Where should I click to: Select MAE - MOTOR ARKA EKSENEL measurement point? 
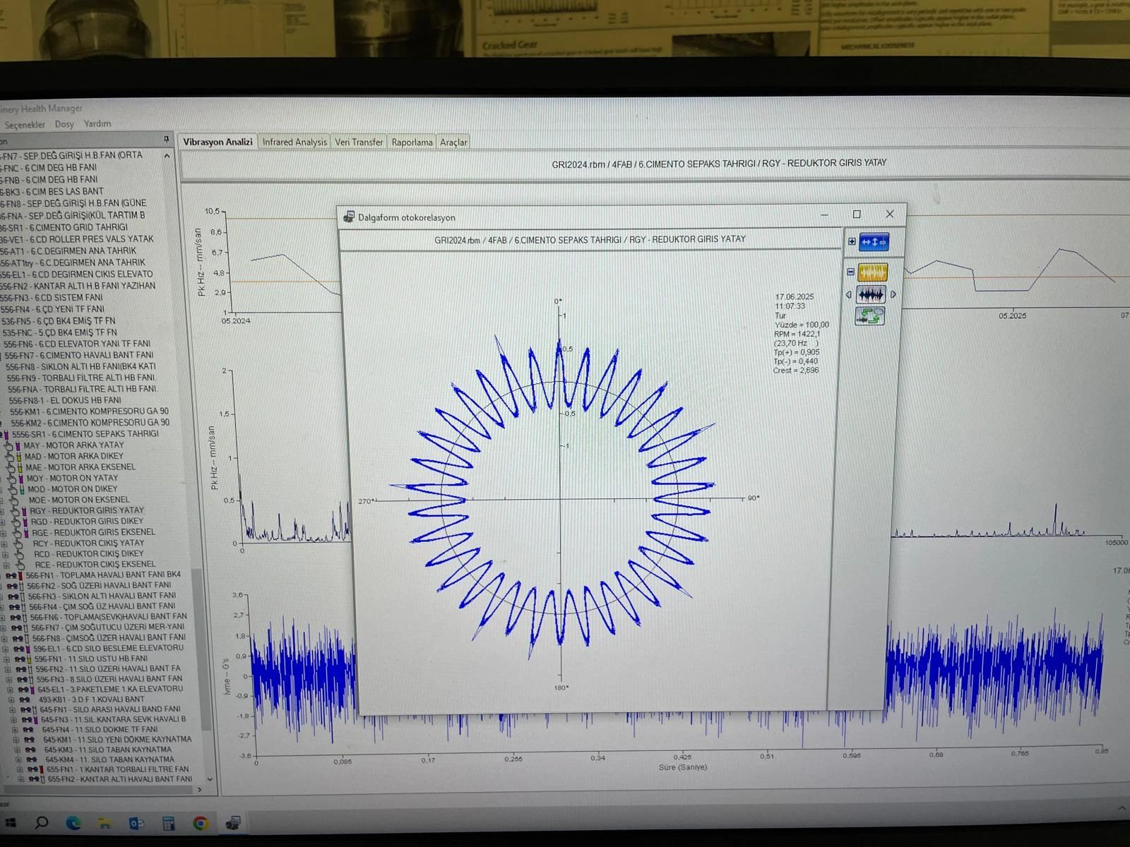[81, 467]
